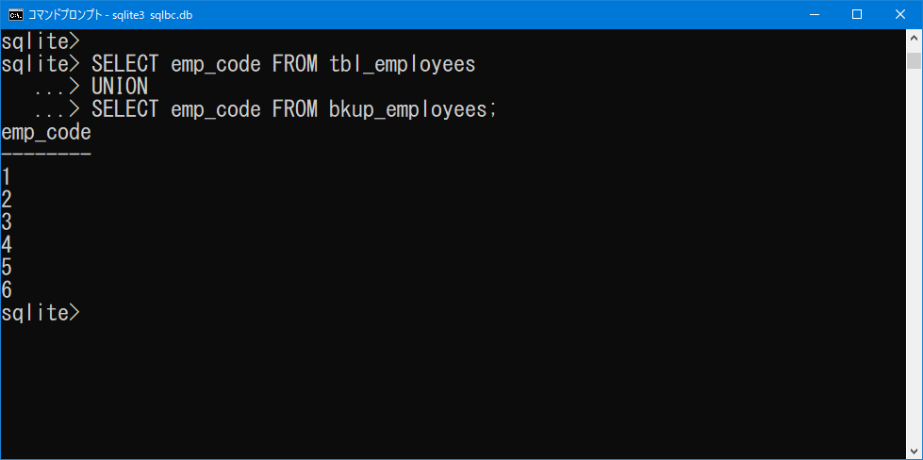Click the emp_code column header output
Screen dimensions: 923x460
click(x=46, y=132)
